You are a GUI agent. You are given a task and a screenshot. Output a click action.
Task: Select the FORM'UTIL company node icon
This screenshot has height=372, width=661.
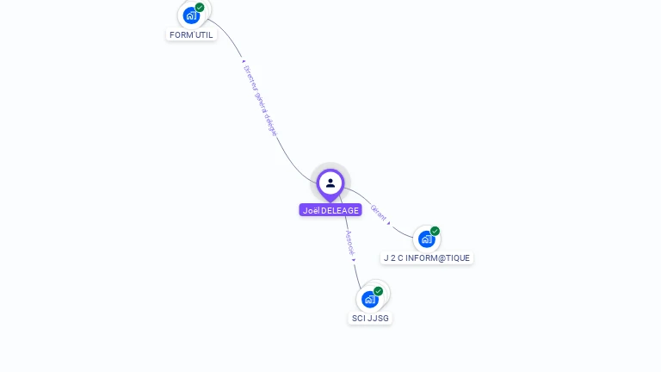pyautogui.click(x=191, y=16)
